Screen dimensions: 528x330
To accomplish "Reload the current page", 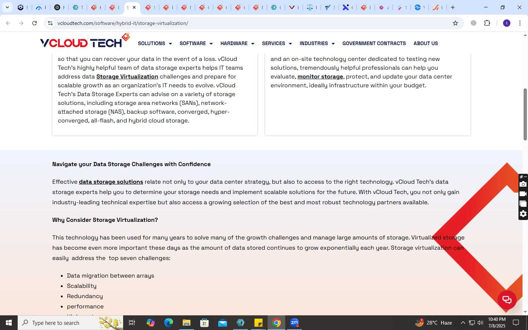I will (x=34, y=23).
